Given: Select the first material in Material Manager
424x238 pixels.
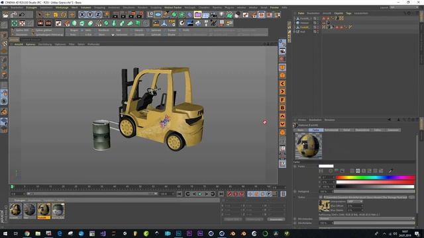Looking at the screenshot, I should click(x=15, y=211).
